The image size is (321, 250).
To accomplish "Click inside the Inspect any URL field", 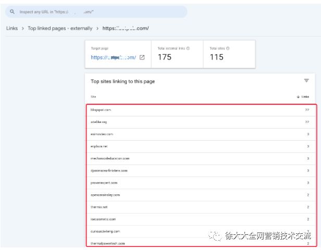I will [99, 11].
